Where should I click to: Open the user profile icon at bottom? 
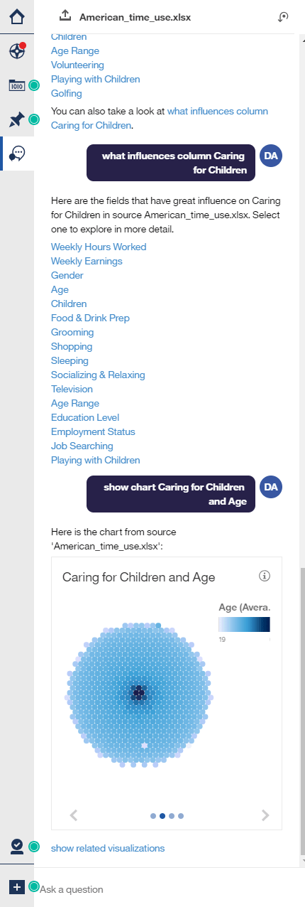[x=17, y=846]
